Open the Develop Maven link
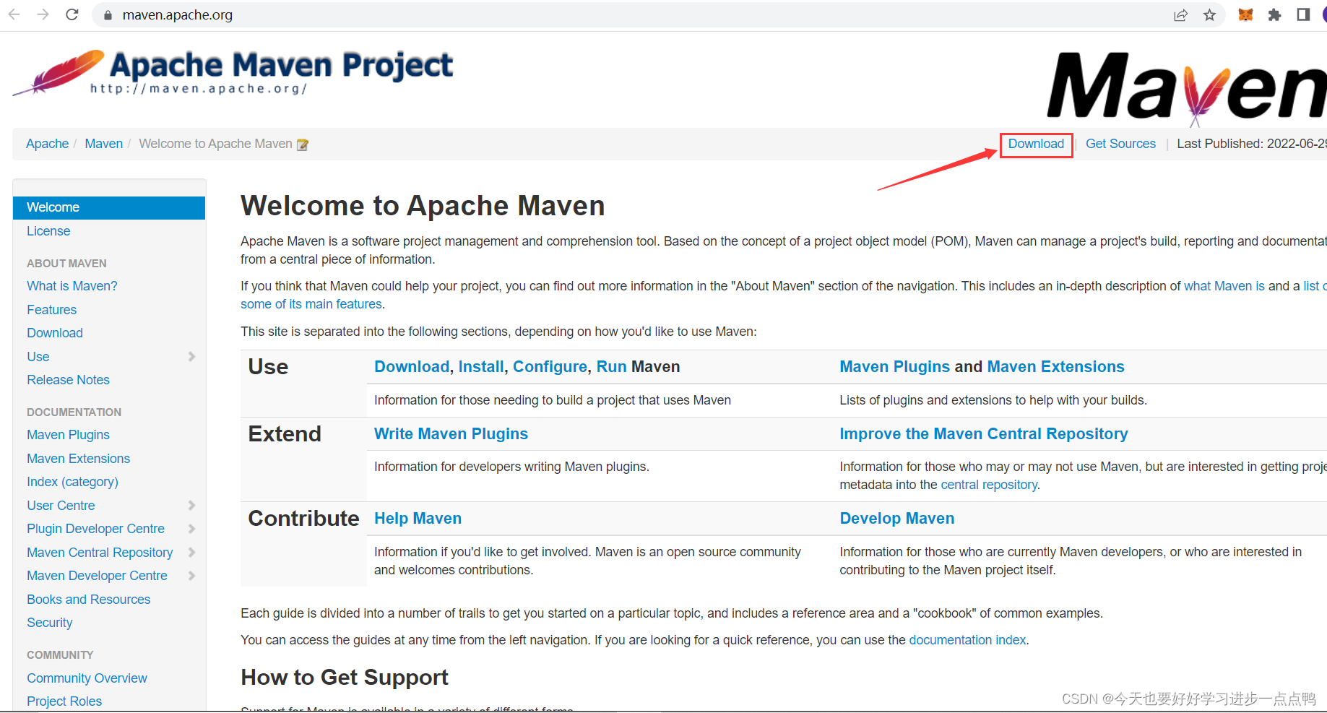Image resolution: width=1327 pixels, height=713 pixels. [x=896, y=519]
